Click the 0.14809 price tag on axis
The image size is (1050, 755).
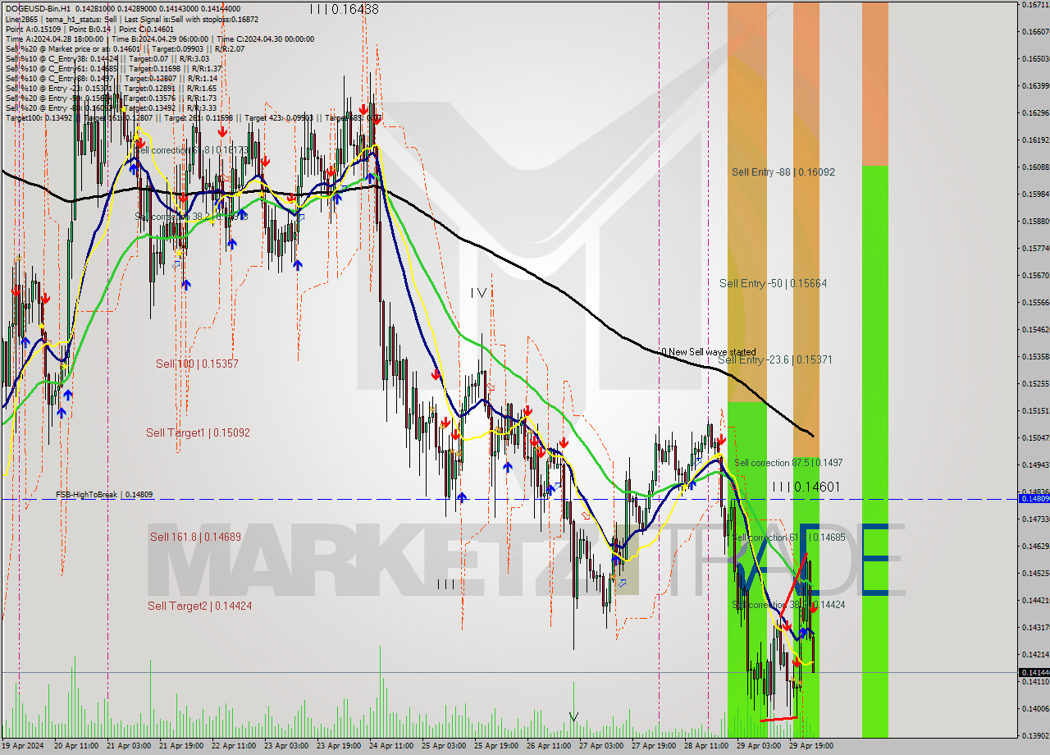click(1034, 498)
